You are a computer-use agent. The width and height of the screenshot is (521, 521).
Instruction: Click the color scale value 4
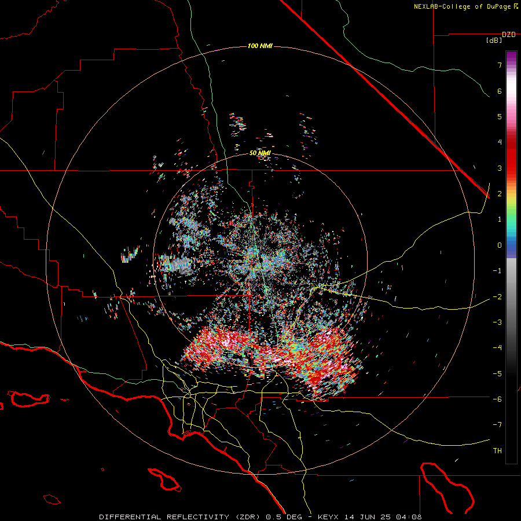coord(500,142)
